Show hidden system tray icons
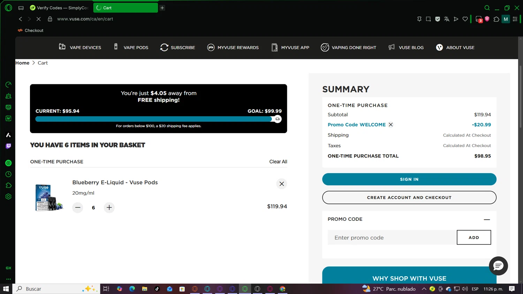 pyautogui.click(x=424, y=289)
